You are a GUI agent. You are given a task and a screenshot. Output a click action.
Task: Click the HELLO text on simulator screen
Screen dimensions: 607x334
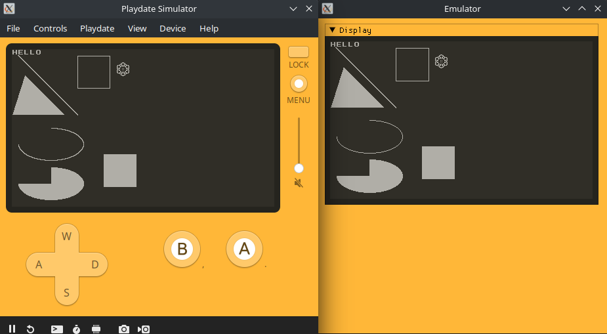click(x=27, y=52)
